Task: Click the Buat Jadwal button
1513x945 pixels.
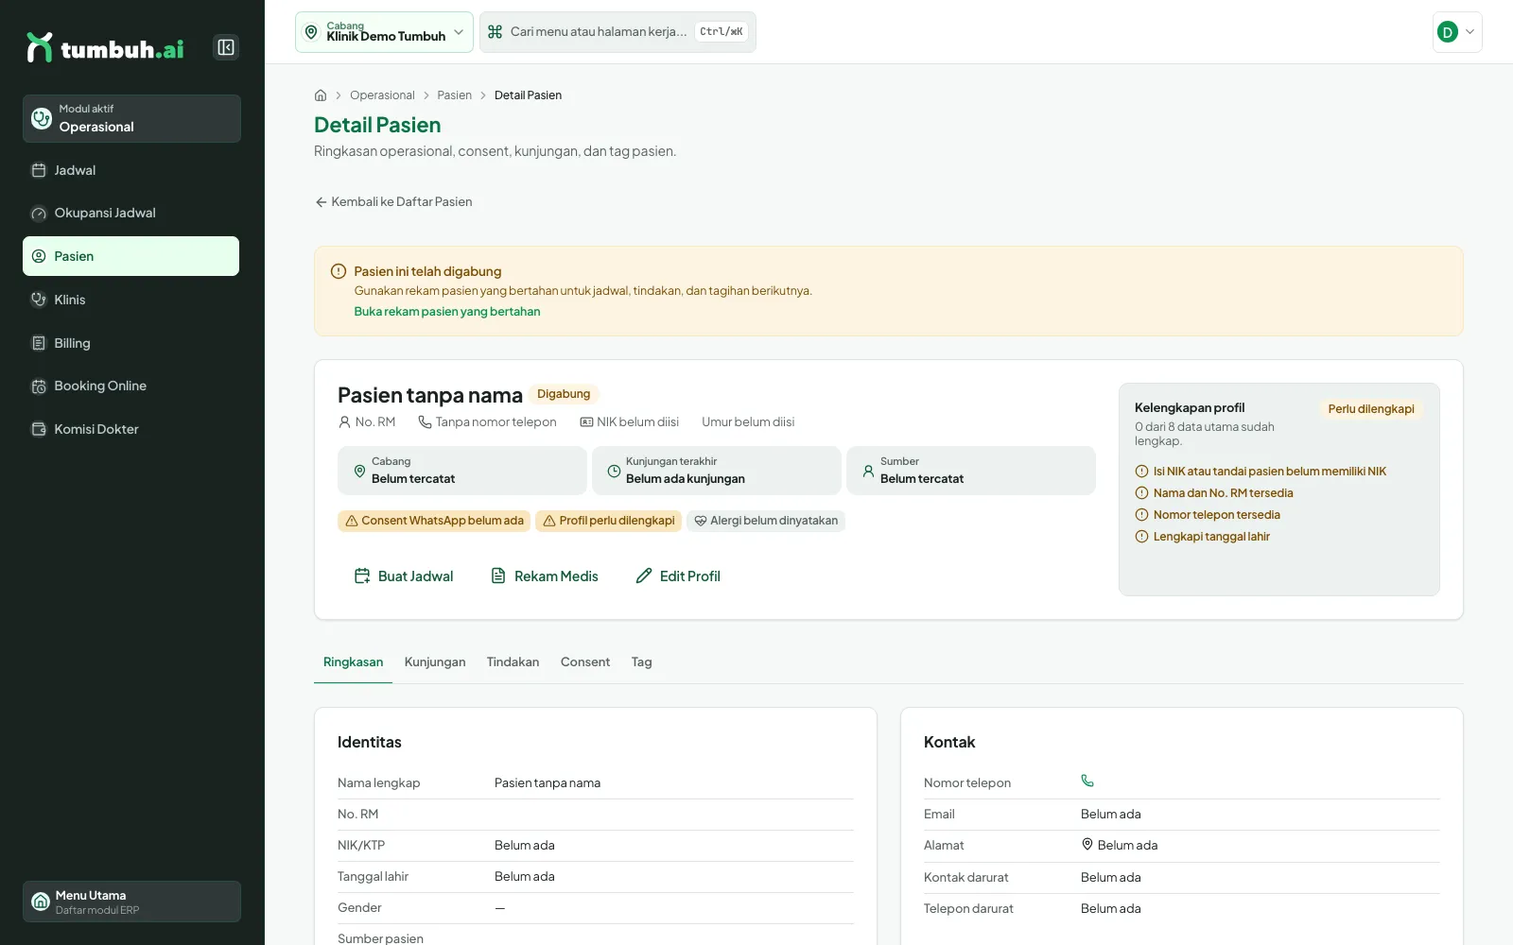Action: pos(404,576)
